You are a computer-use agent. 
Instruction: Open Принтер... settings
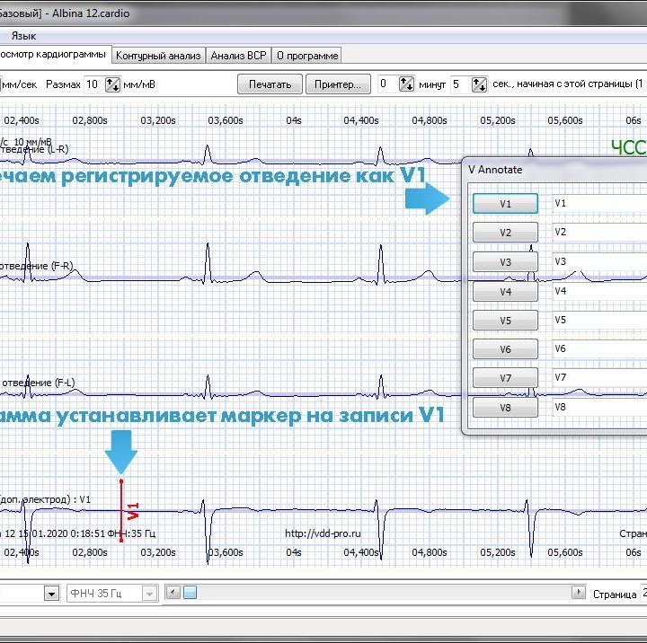point(338,84)
